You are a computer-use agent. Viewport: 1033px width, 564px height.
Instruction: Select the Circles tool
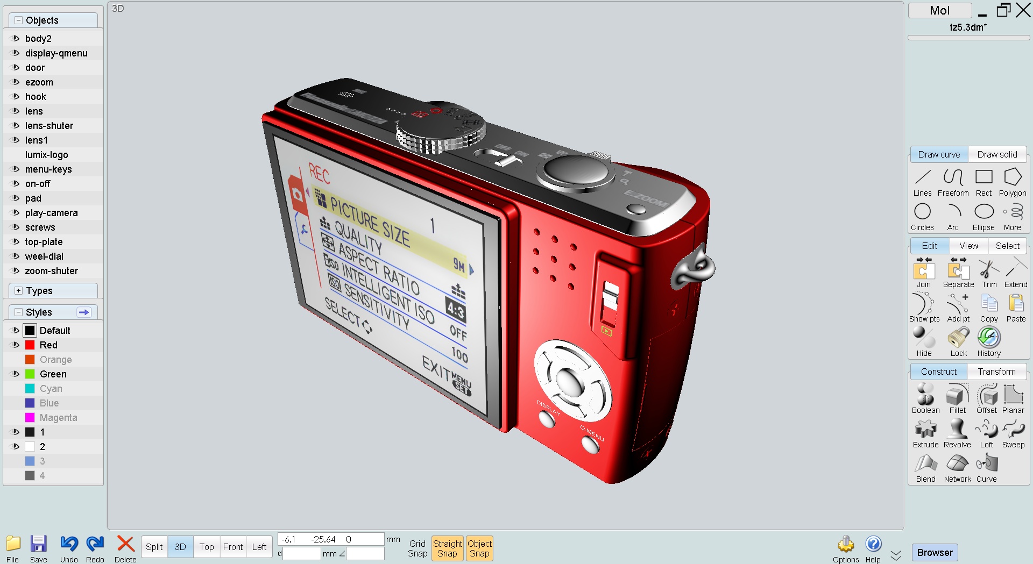[922, 216]
